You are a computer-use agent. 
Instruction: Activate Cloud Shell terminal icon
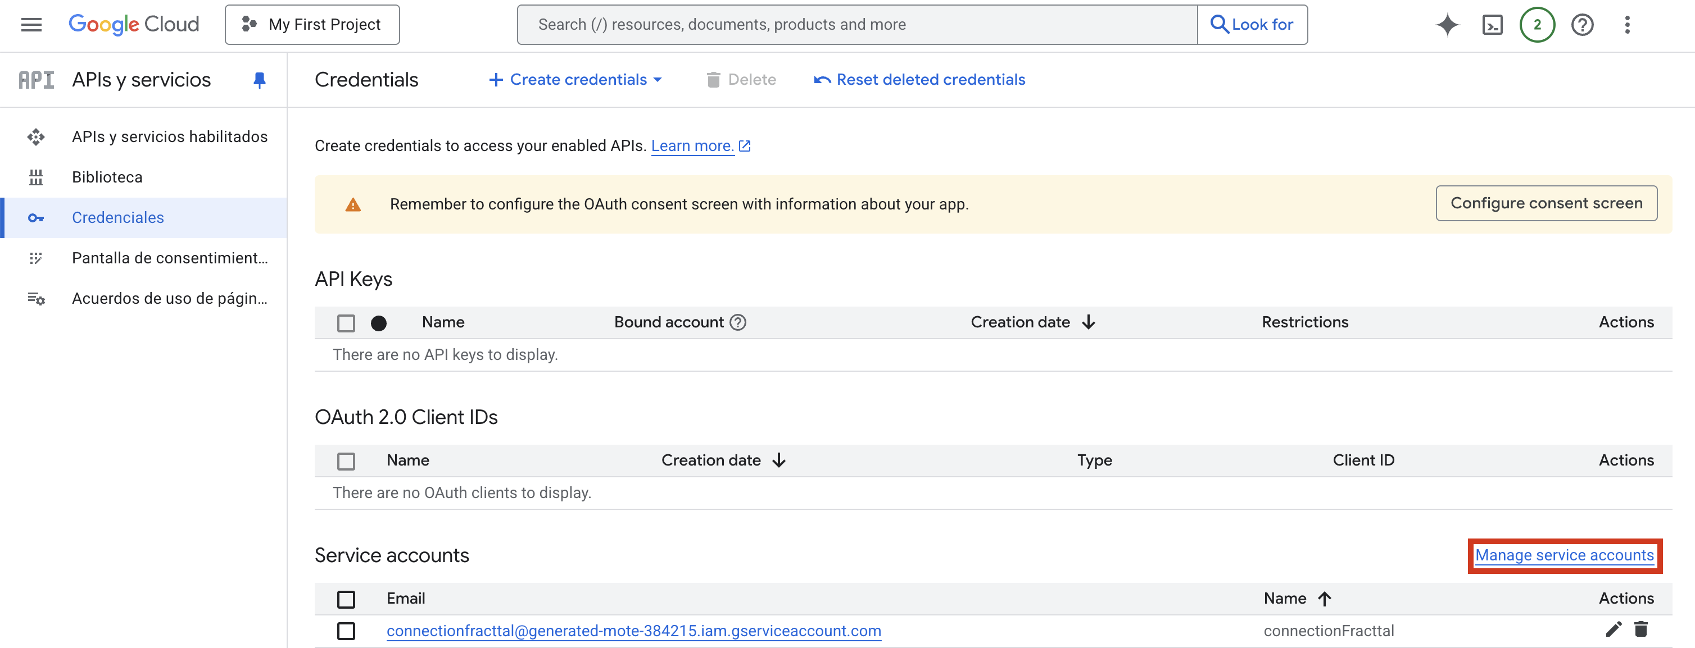pos(1492,25)
